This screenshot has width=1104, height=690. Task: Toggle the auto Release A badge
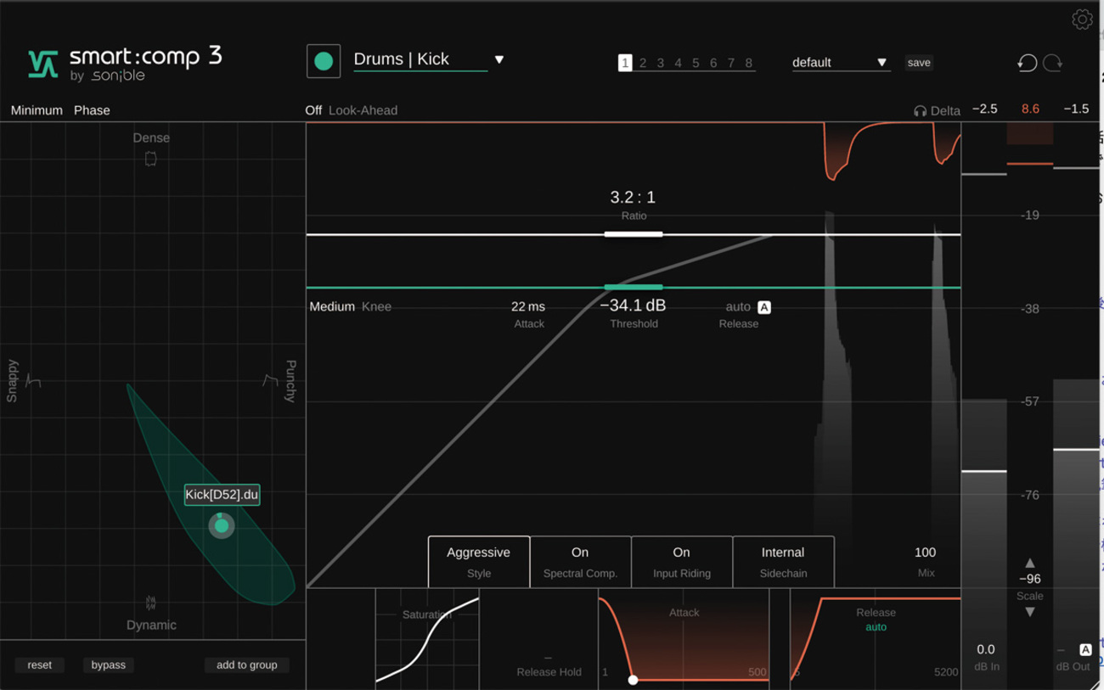[x=764, y=307]
